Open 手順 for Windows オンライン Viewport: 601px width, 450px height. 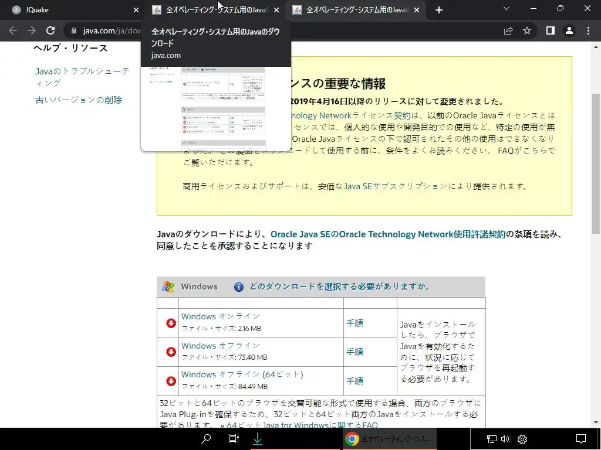pyautogui.click(x=354, y=323)
